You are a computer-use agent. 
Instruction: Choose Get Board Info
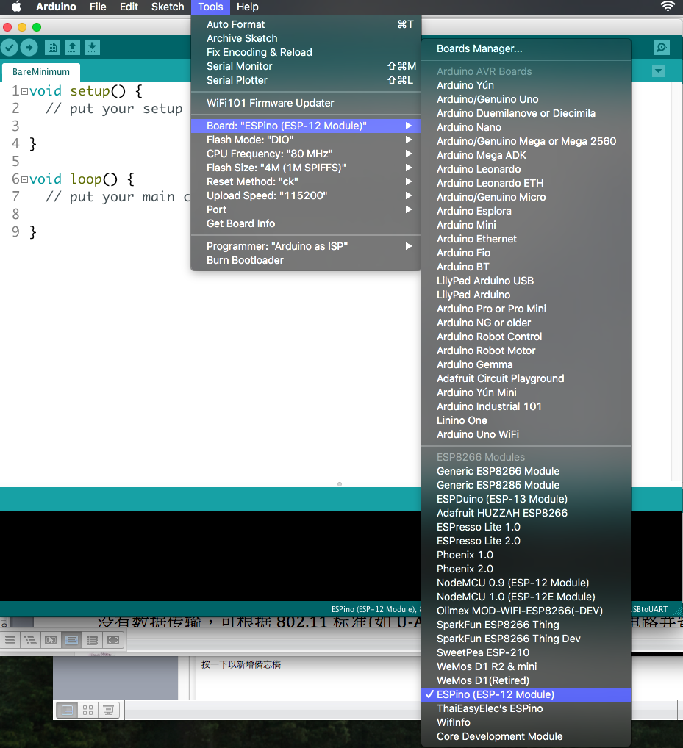coord(305,223)
